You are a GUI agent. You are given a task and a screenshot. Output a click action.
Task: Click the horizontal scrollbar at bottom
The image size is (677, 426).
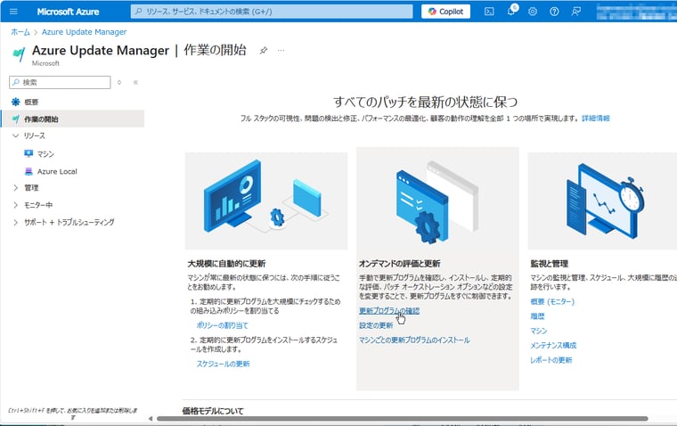click(403, 418)
